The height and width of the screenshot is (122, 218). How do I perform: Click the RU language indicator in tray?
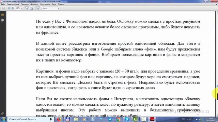click(x=183, y=119)
